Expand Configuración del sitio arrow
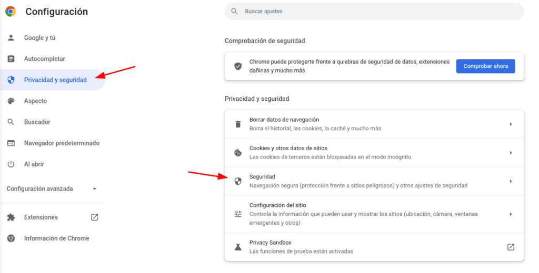Viewport: 539px width, 273px height. [511, 214]
